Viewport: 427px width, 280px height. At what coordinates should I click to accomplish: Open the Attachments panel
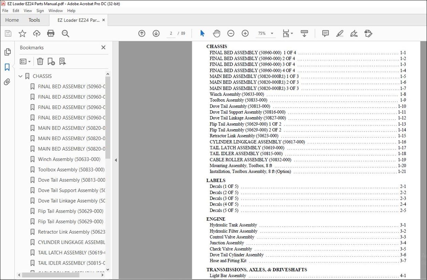pos(8,82)
